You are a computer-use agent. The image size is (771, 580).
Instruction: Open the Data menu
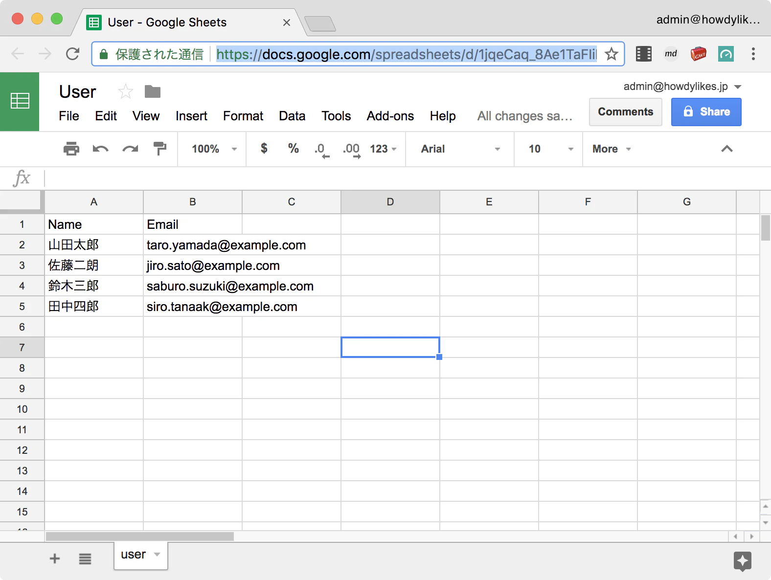(292, 116)
